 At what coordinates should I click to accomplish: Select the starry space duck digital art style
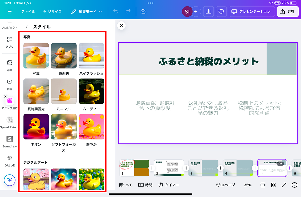pyautogui.click(x=64, y=179)
